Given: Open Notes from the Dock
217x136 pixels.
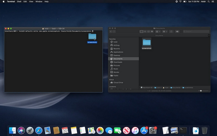Looking at the screenshot, I should tap(74, 130).
